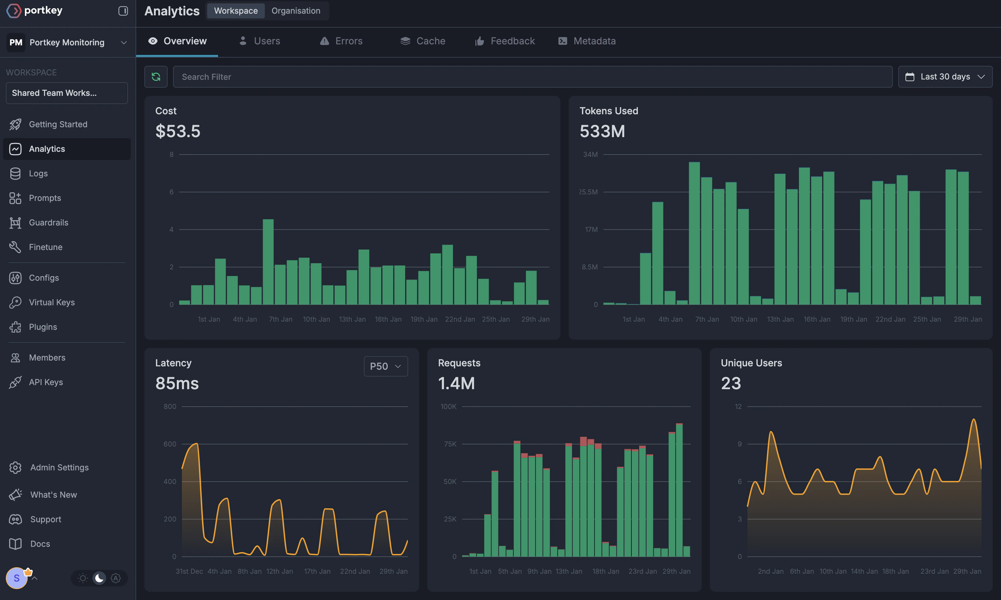Focus the Search Filter field
This screenshot has width=1001, height=600.
pos(532,77)
